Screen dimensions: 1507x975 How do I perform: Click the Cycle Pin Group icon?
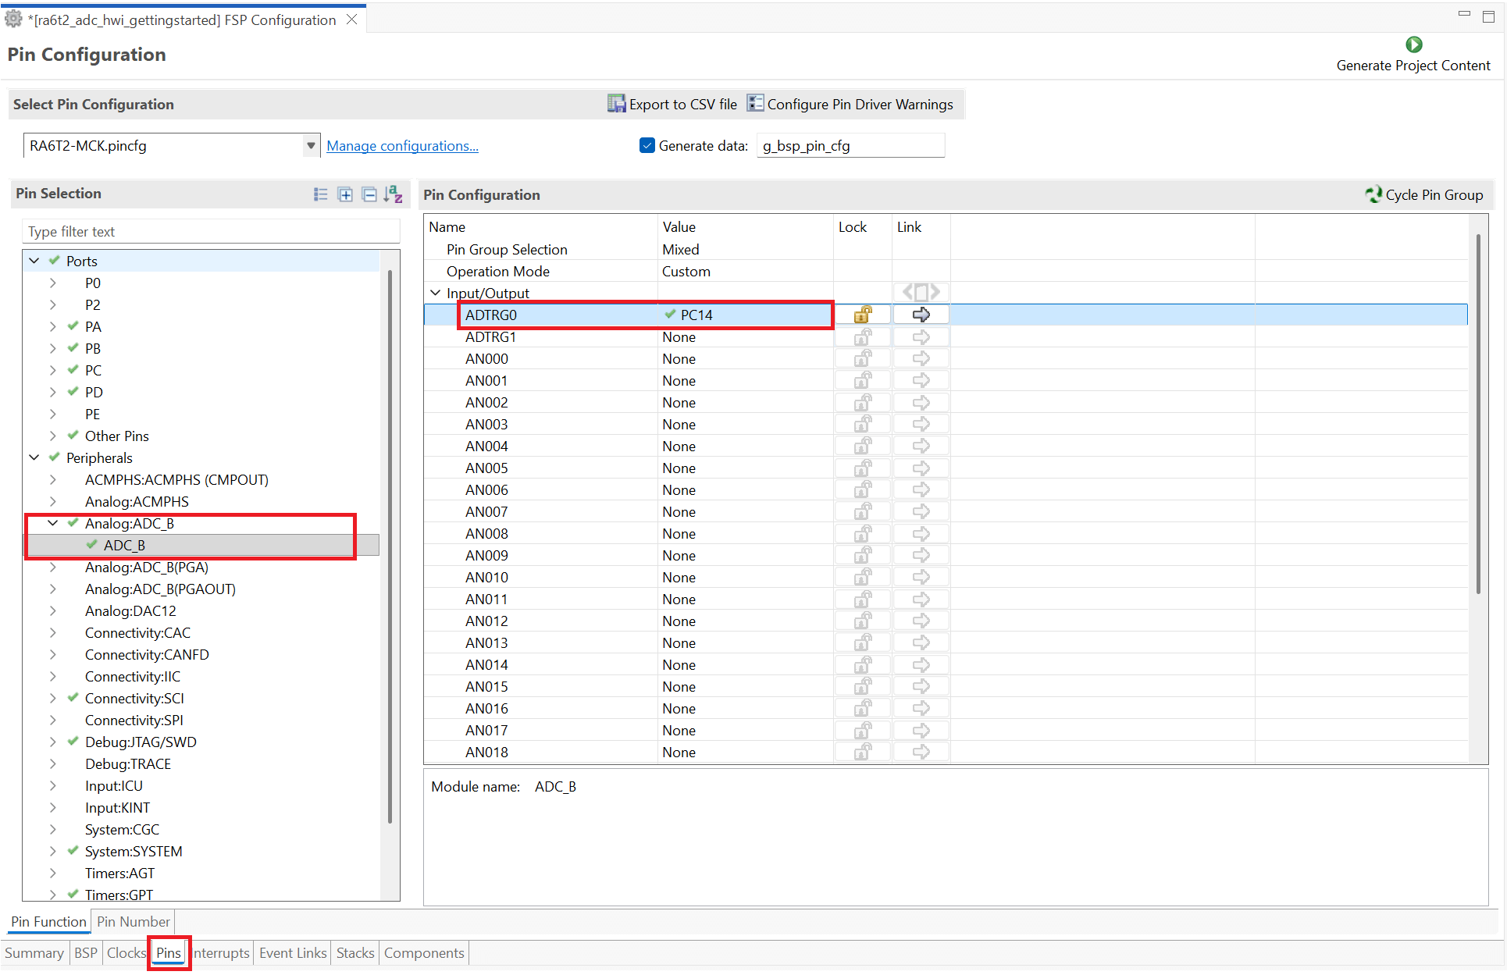point(1373,194)
